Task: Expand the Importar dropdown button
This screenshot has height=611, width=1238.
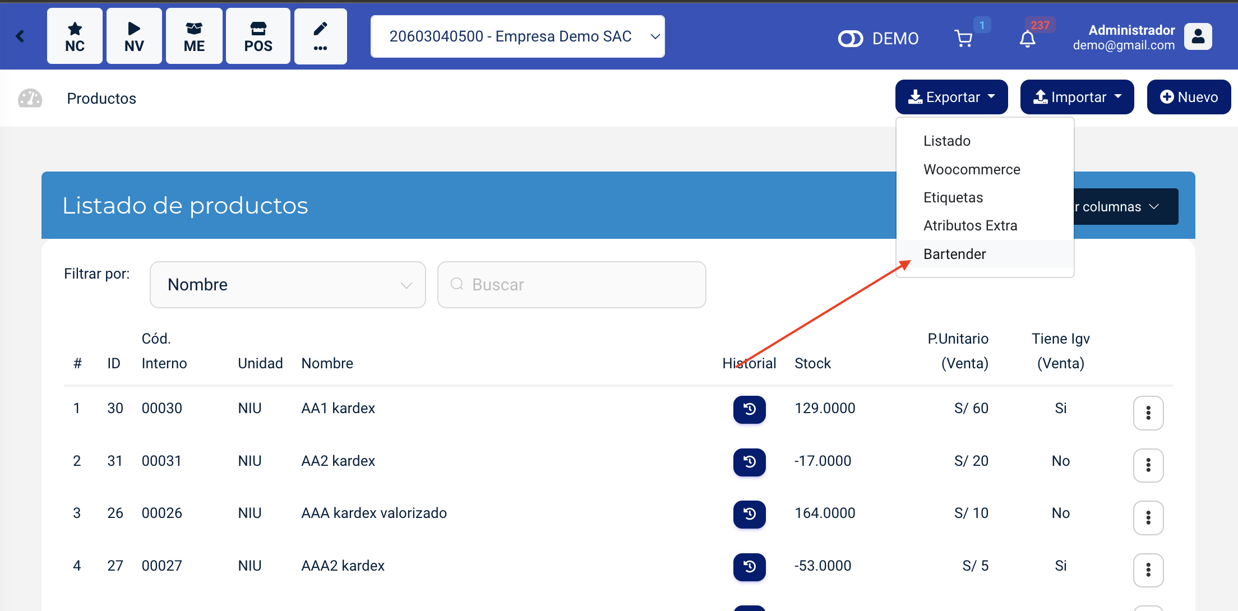Action: 1077,97
